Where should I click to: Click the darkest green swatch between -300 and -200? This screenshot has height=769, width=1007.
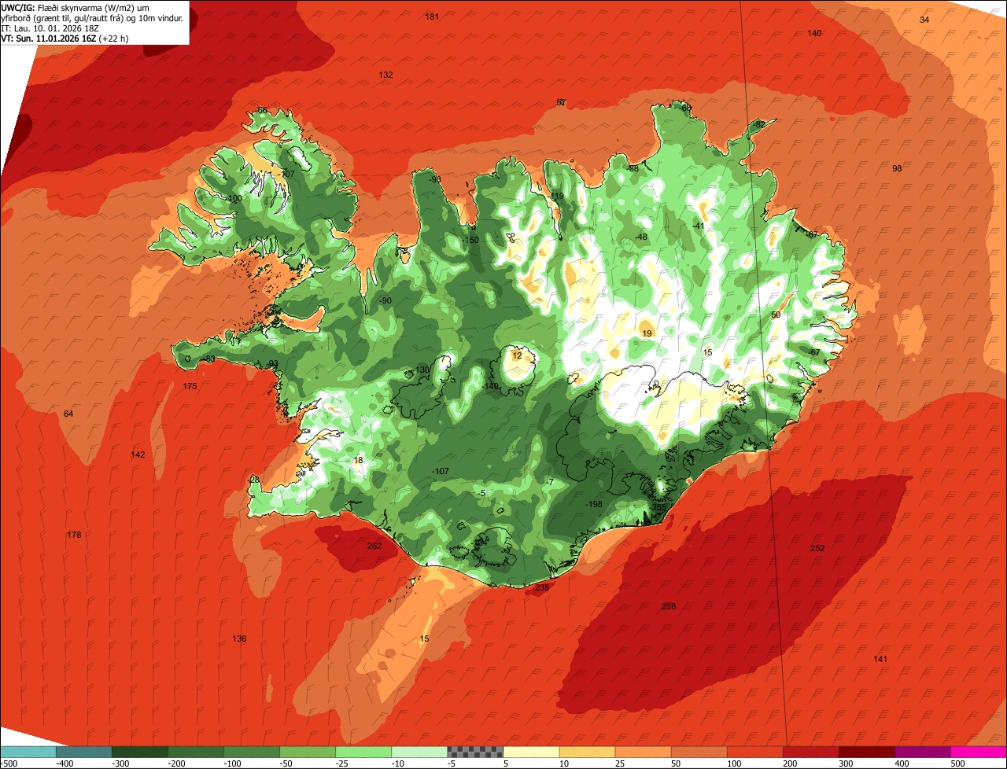pos(139,752)
